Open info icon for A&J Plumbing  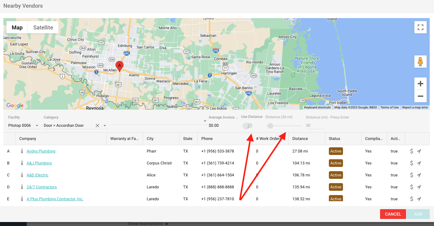pos(22,163)
